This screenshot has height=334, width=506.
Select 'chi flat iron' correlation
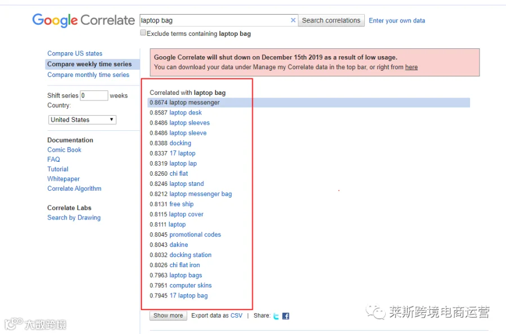click(184, 265)
